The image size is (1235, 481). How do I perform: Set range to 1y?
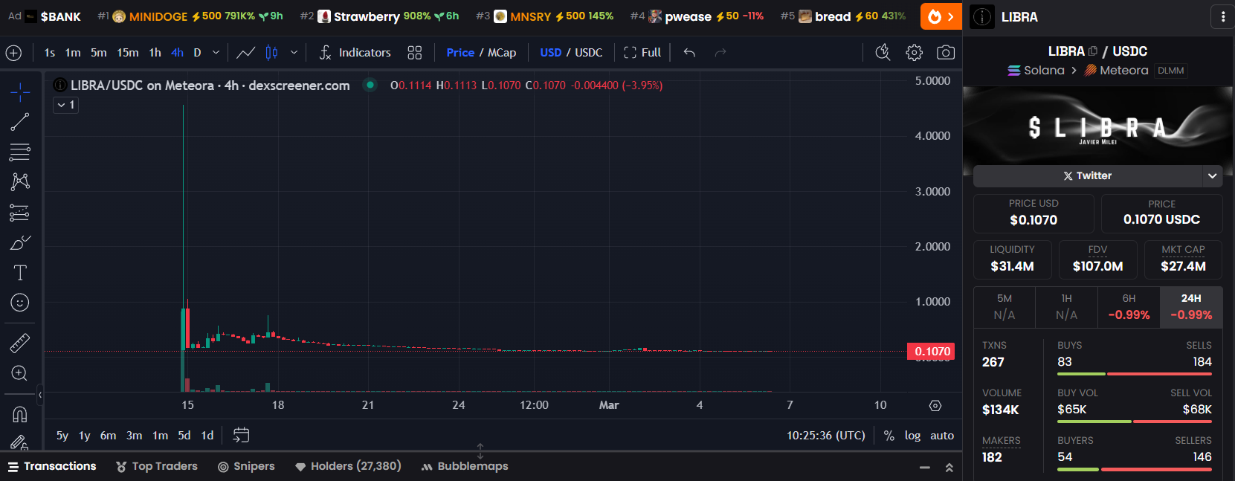[85, 436]
